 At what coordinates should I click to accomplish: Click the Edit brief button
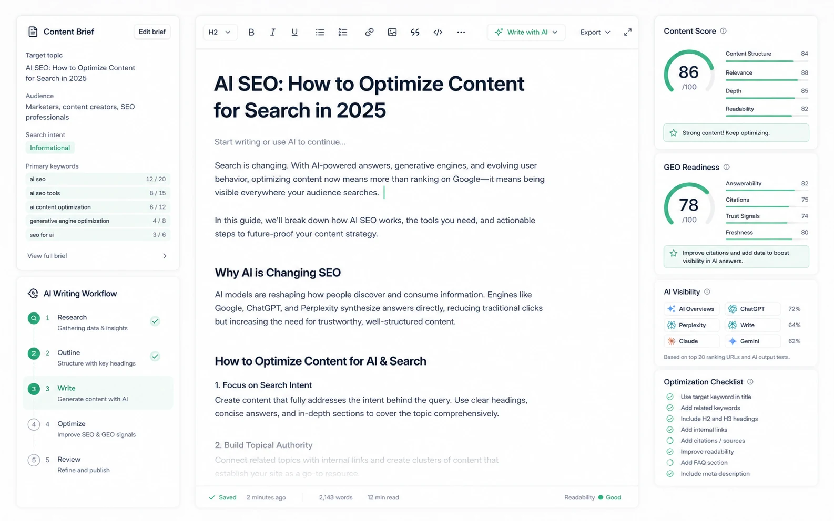(x=152, y=32)
